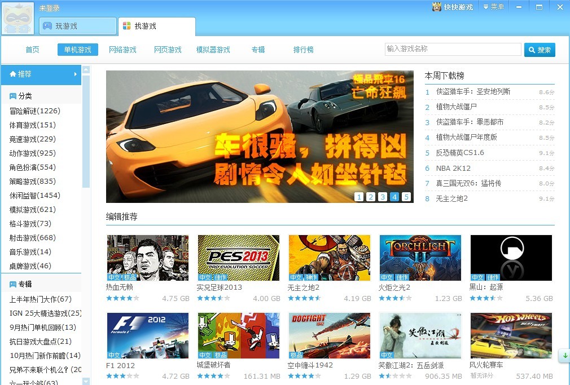This screenshot has width=570, height=385.
Task: Open the PES 2013 game thumbnail
Action: (239, 258)
